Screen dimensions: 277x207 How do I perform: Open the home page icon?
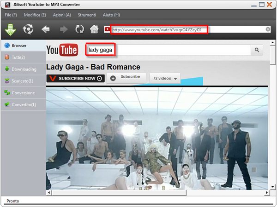94,29
